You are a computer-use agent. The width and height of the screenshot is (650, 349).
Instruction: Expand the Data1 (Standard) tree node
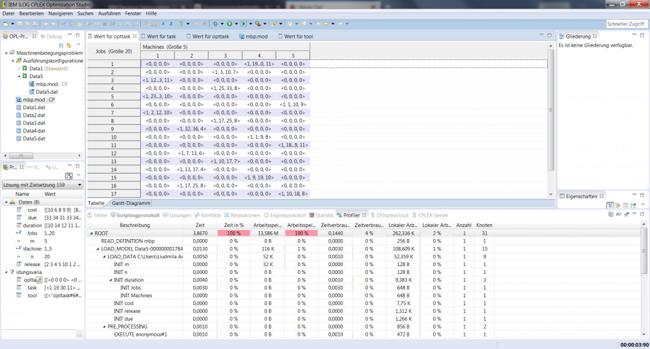(19, 68)
